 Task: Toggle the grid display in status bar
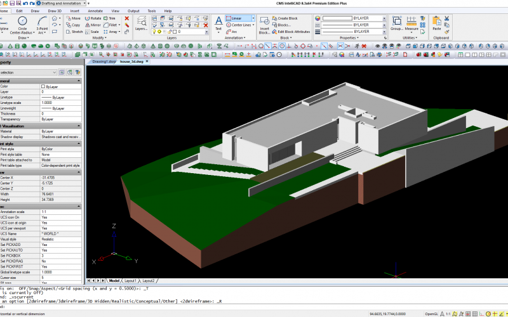(474, 314)
